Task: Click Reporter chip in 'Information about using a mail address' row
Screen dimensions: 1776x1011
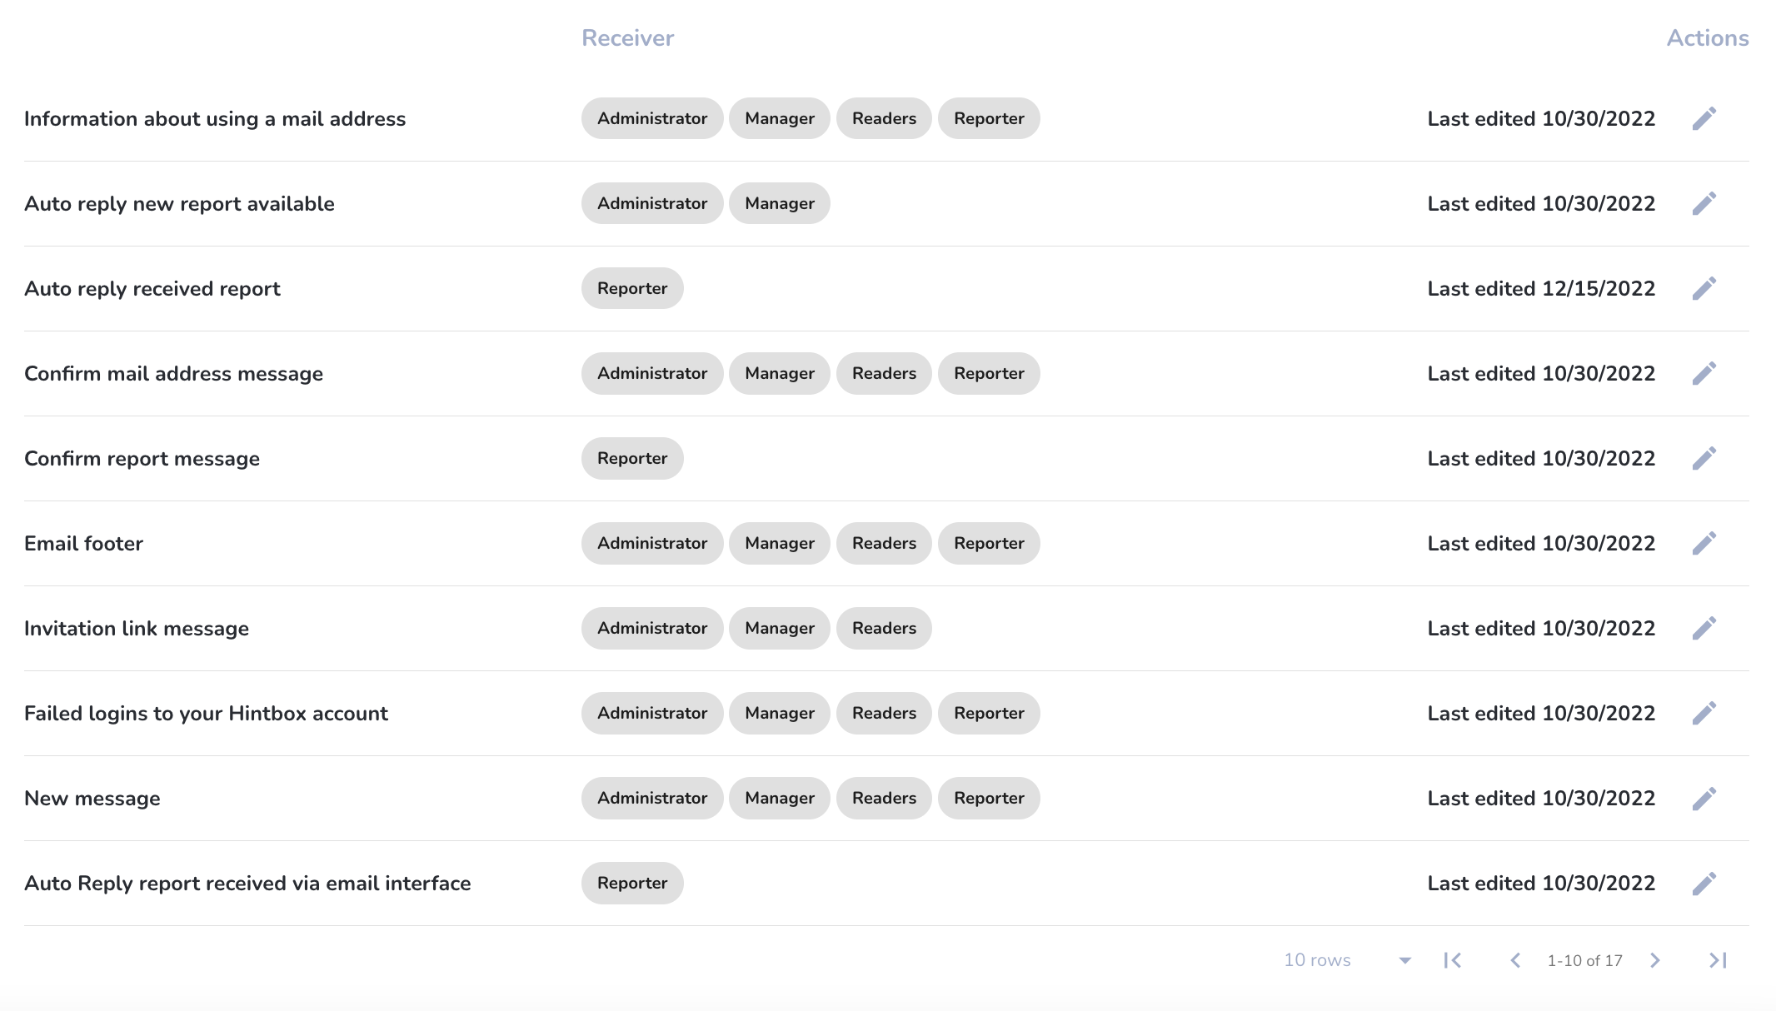Action: click(x=989, y=118)
